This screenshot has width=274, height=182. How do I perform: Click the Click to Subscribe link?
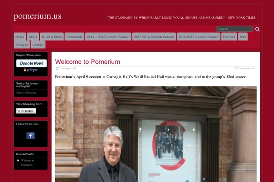[26, 93]
